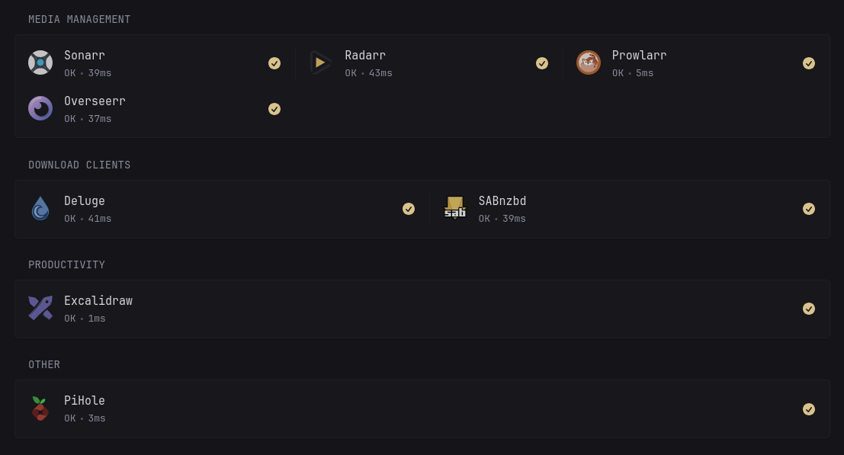Toggle Deluge's status check indicator
Viewport: 844px width, 455px height.
409,209
